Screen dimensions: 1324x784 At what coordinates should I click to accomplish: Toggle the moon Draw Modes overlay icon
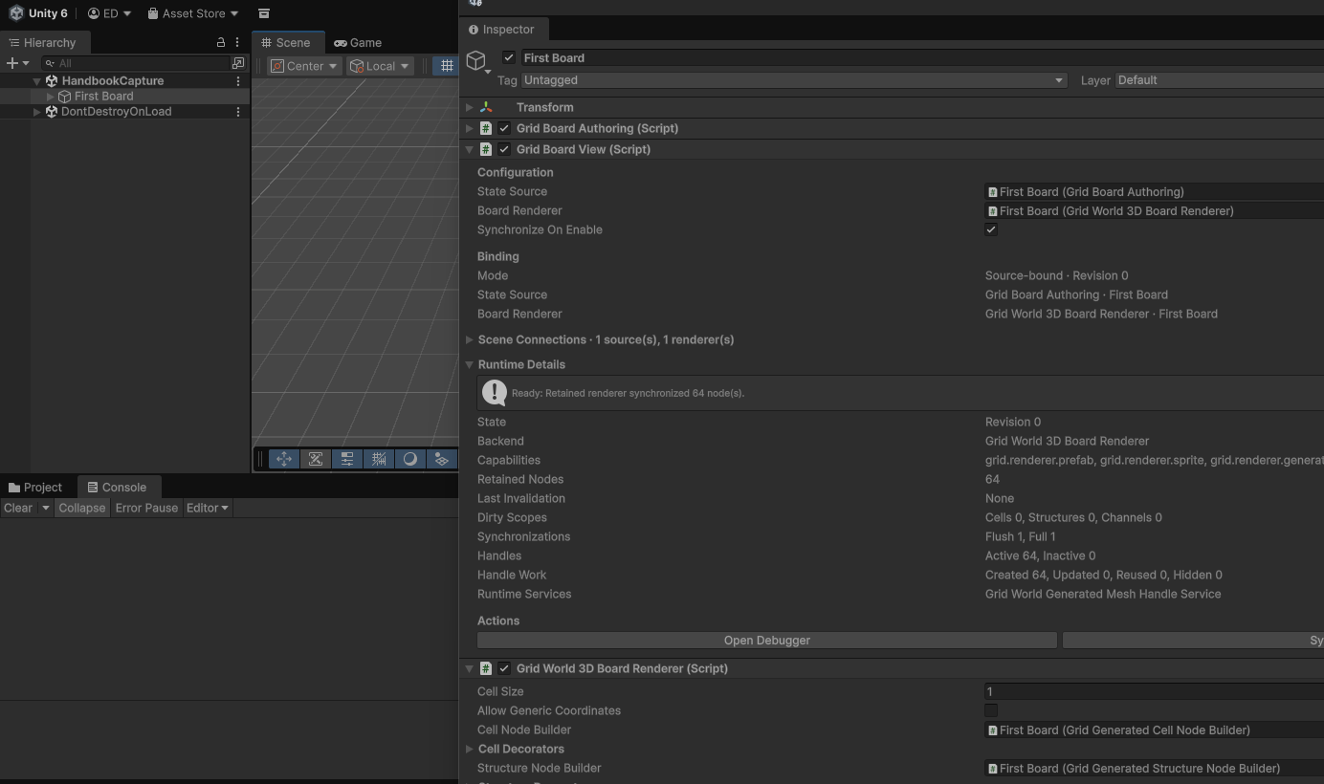click(x=410, y=459)
